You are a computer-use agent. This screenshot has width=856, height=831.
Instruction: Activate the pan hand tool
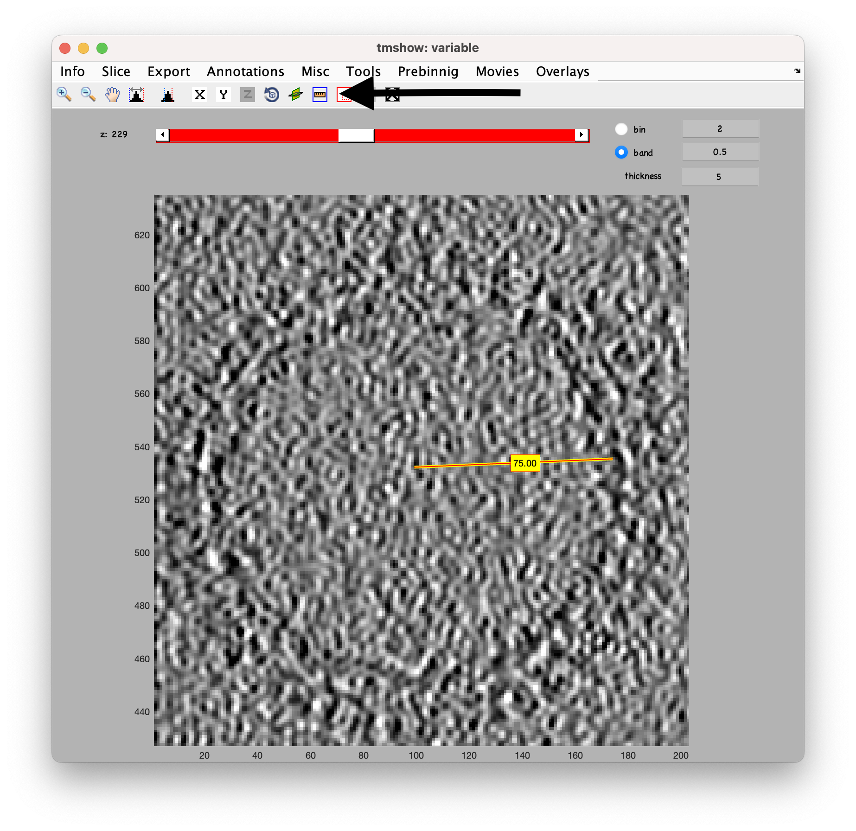(x=112, y=95)
